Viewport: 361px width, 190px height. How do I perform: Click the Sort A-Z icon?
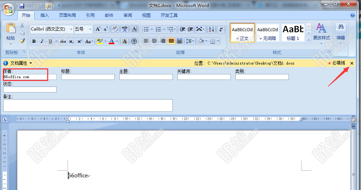pos(211,29)
